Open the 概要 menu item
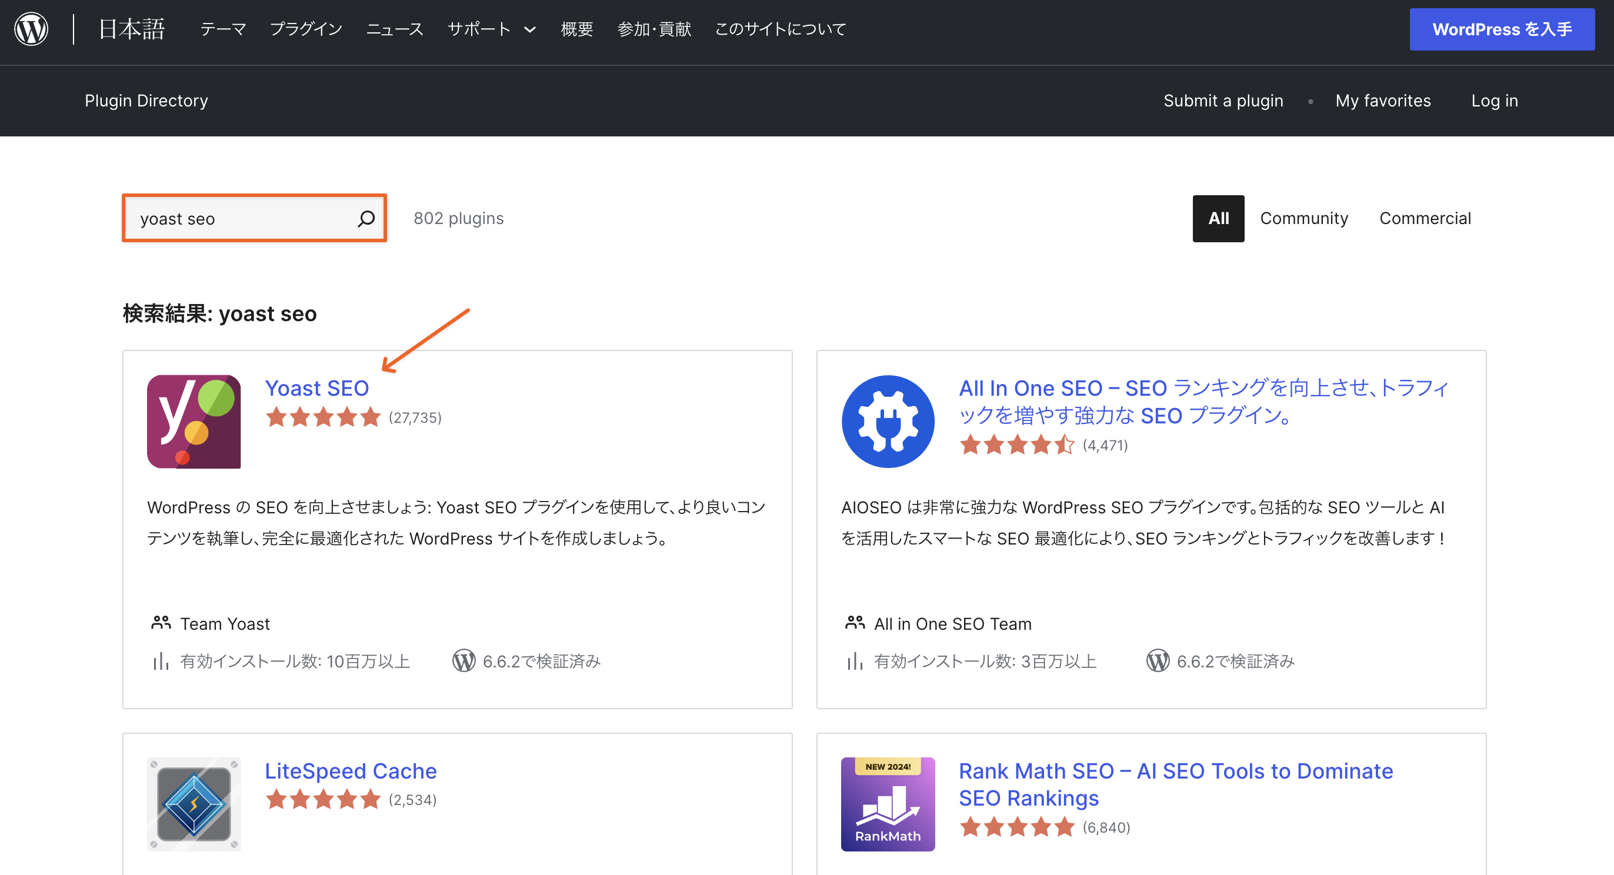Image resolution: width=1614 pixels, height=875 pixels. click(x=576, y=29)
